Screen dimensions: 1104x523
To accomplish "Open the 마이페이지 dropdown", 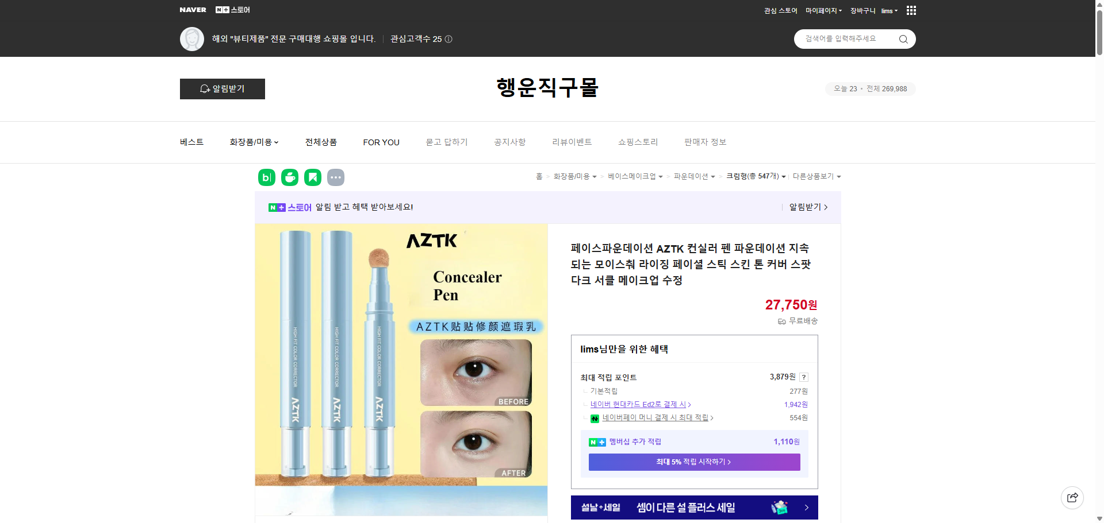I will [x=822, y=10].
